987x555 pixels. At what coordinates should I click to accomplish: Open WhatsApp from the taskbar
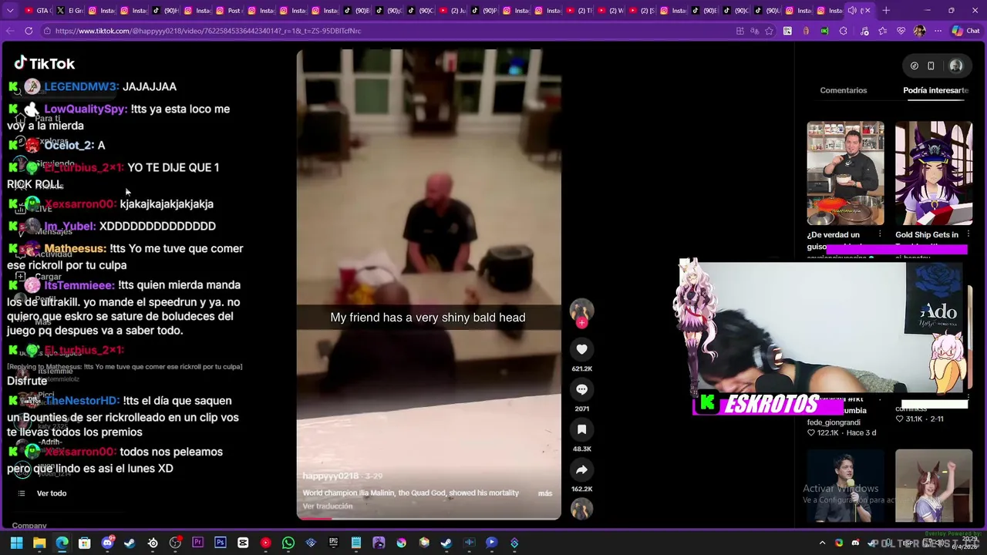point(288,543)
